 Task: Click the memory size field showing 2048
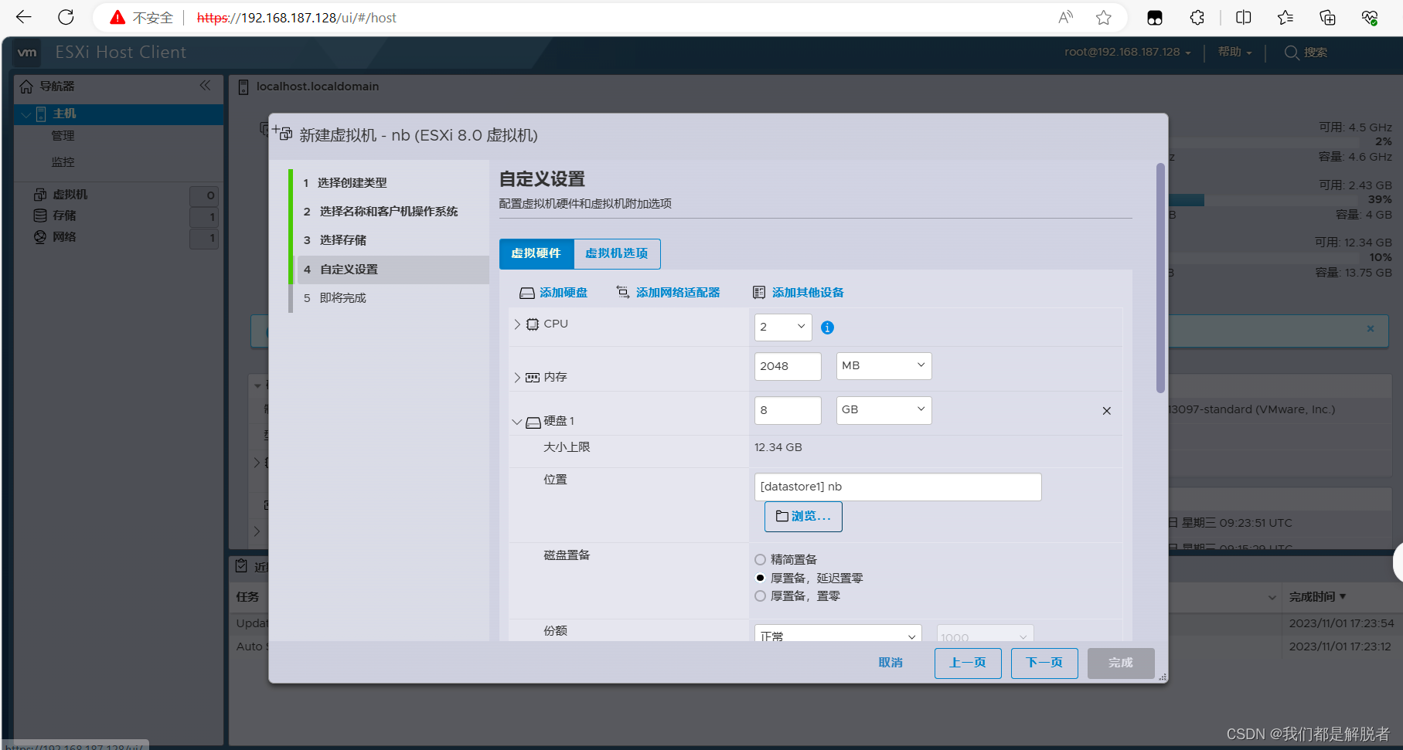click(x=788, y=366)
